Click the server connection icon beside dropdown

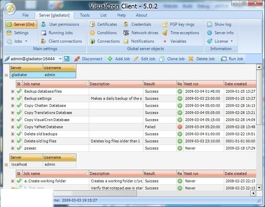pos(67,59)
